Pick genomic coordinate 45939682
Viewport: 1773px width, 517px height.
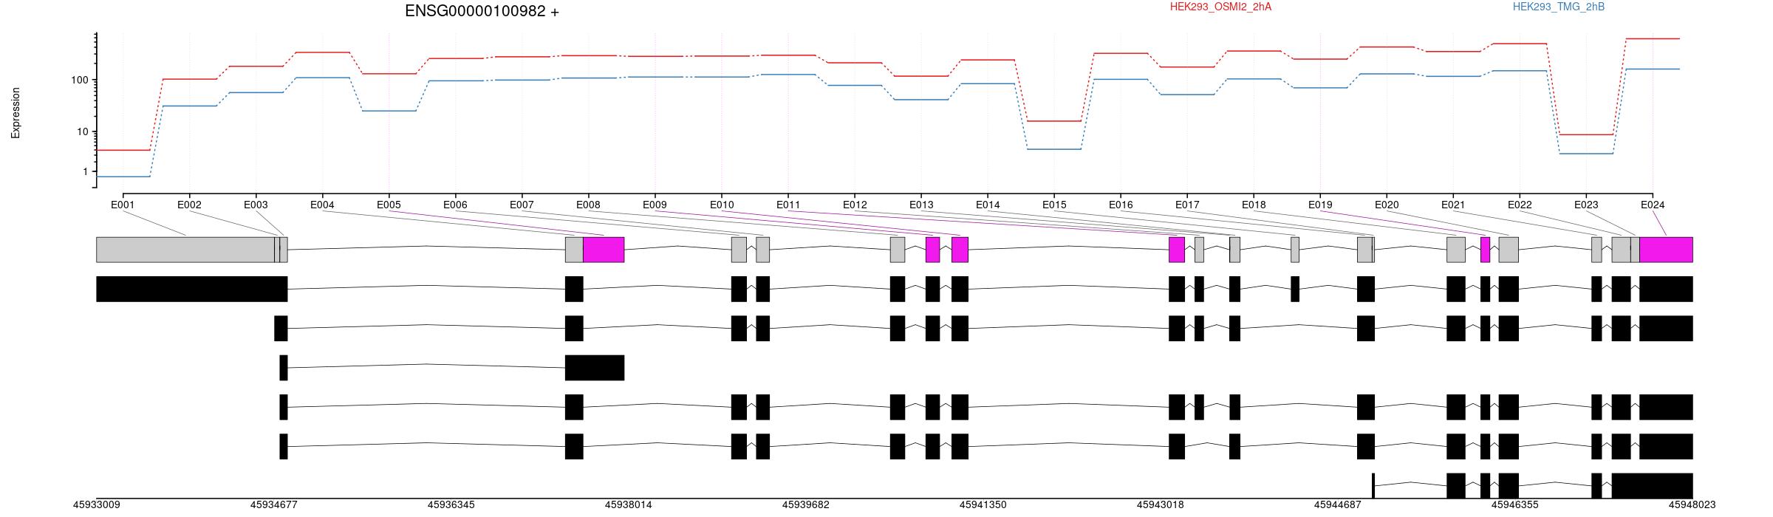click(806, 505)
